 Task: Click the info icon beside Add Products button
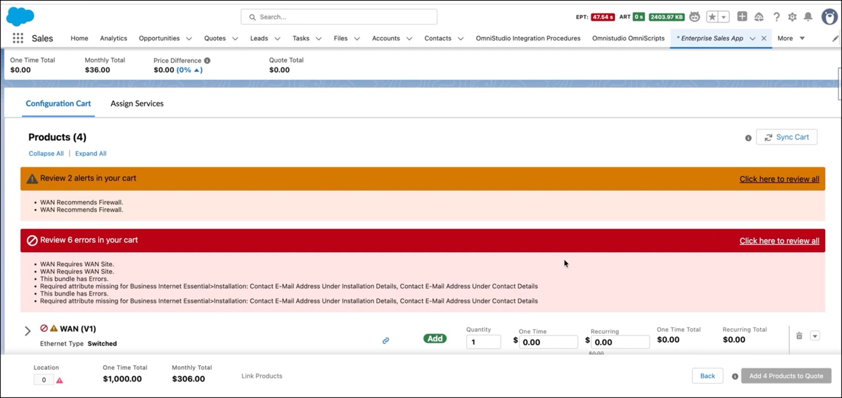pos(735,376)
